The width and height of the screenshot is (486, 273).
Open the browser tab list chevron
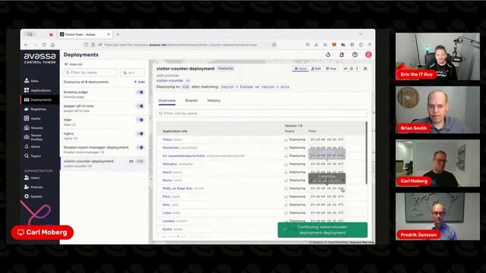click(361, 34)
